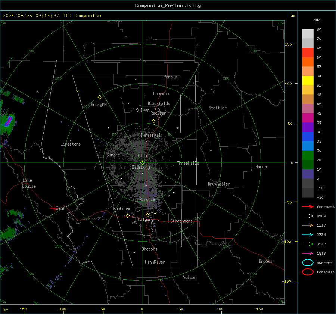Viewport: 336px width, 314px height.
Task: Click the white plus marker west of Hanna
Action: tap(211, 150)
